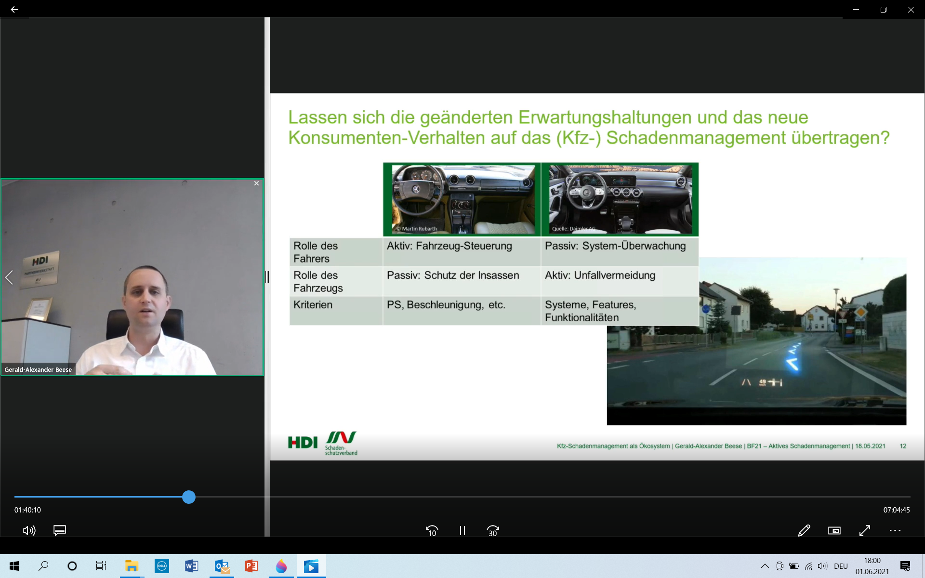Skip back 10 seconds
The image size is (925, 578).
pos(432,530)
